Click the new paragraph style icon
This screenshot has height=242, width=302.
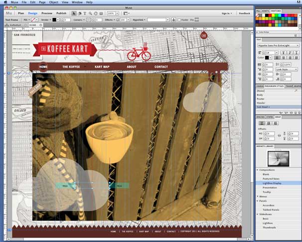click(x=296, y=113)
